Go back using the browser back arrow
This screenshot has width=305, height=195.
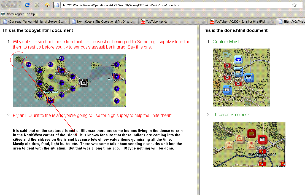tap(6, 5)
